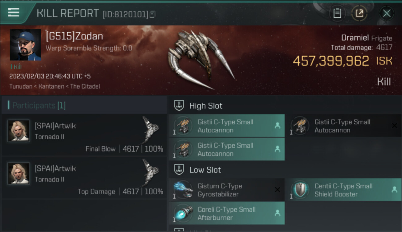Close the kill report window
This screenshot has width=402, height=232.
[387, 13]
